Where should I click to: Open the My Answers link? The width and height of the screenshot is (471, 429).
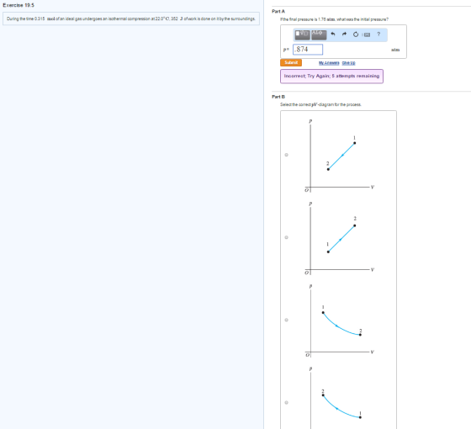(x=329, y=63)
